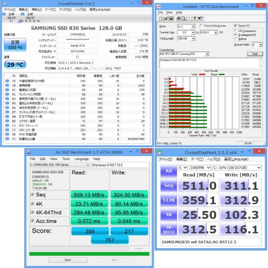Click CrystalDiskMark comment field SAMSUNG830
268x268 pixels.
pyautogui.click(x=211, y=242)
